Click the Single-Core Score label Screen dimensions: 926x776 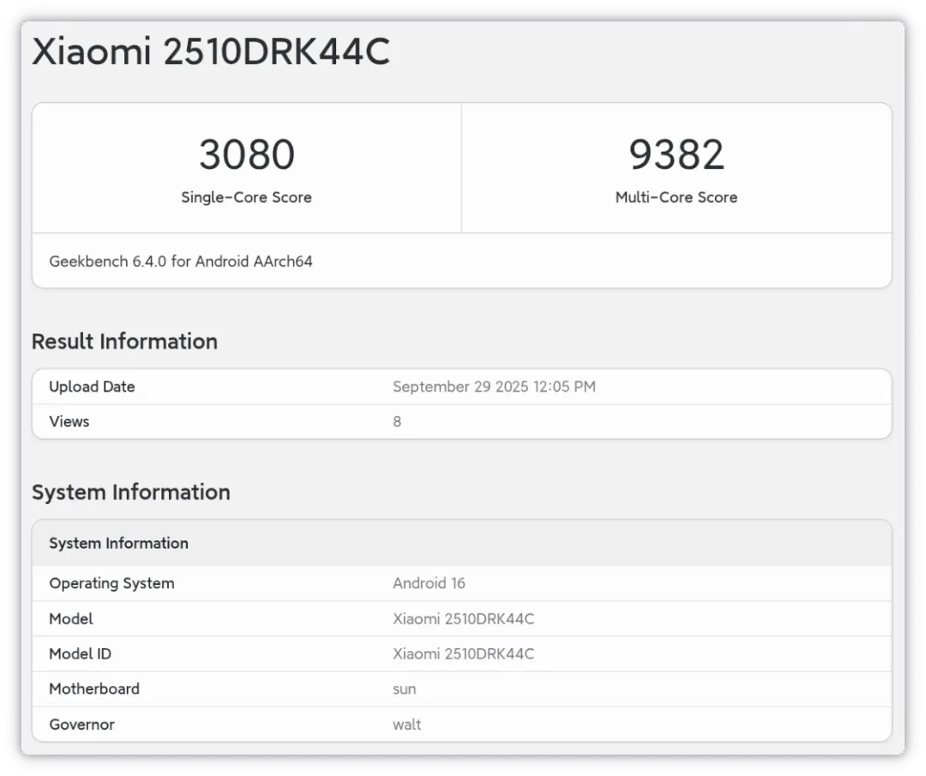(x=246, y=197)
